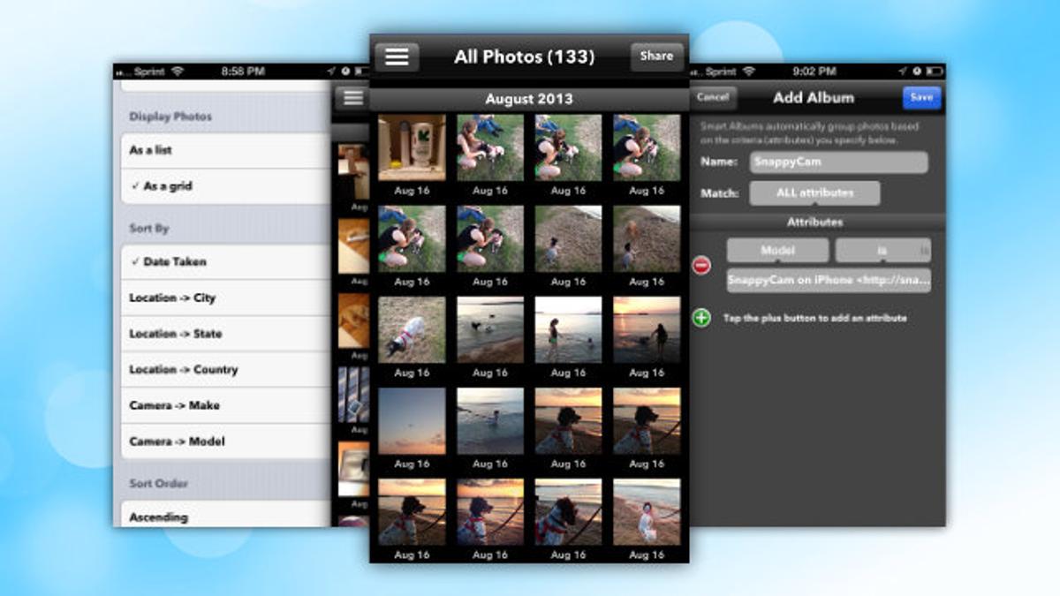Open the 'is' comparison dropdown
The width and height of the screenshot is (1060, 596).
click(882, 251)
